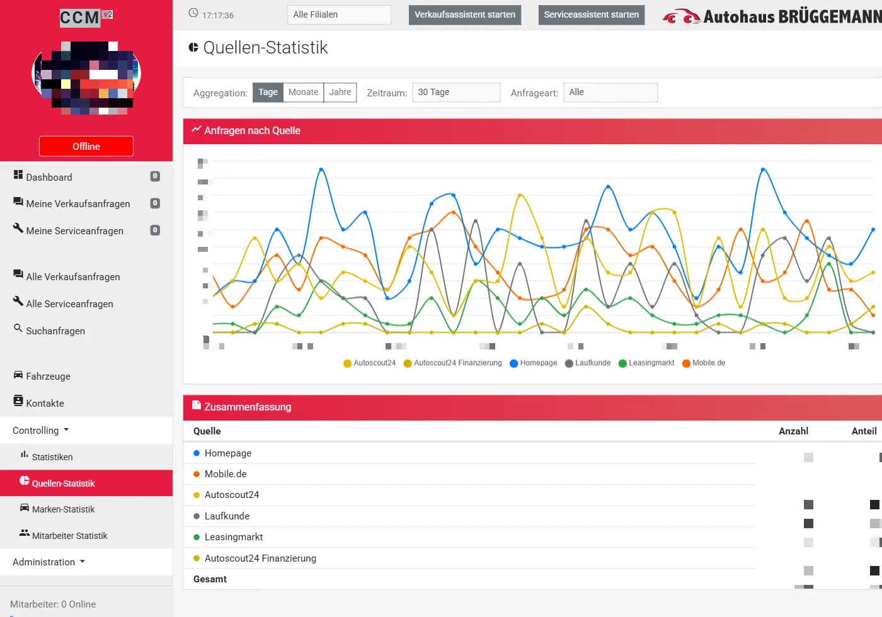Collapse the Controlling menu section

point(86,431)
